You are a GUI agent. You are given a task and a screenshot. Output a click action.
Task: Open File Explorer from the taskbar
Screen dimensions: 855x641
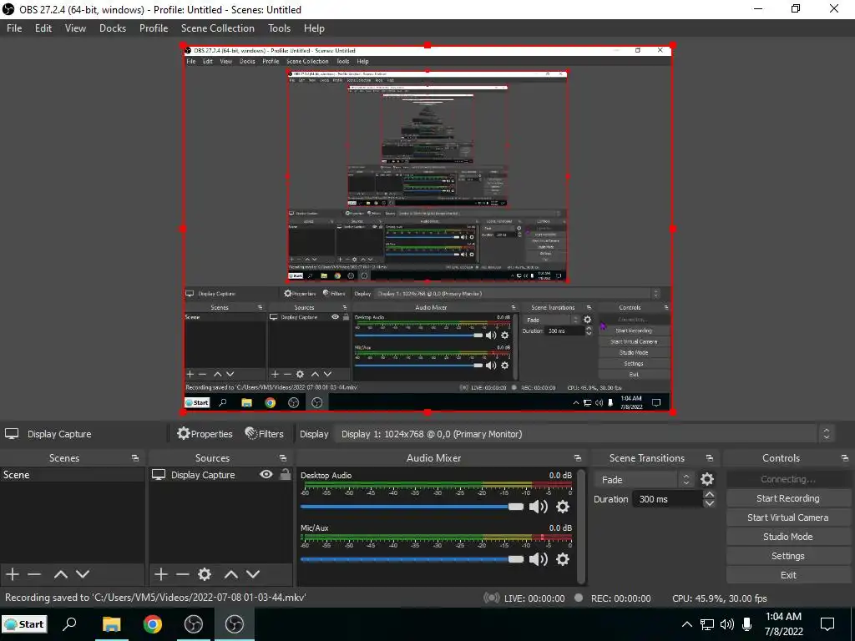click(x=111, y=624)
